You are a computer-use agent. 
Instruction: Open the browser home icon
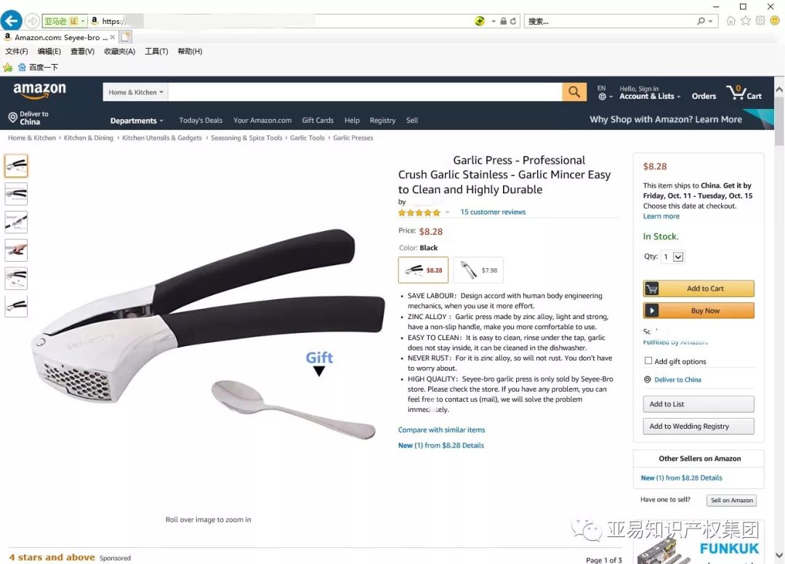click(731, 20)
